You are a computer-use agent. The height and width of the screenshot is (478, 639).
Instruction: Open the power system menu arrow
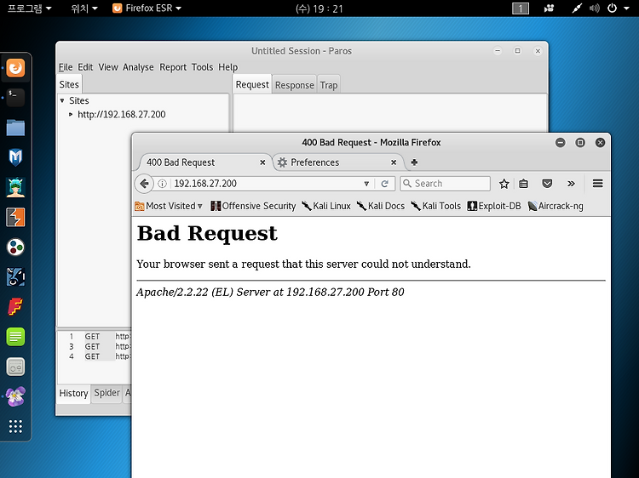626,9
